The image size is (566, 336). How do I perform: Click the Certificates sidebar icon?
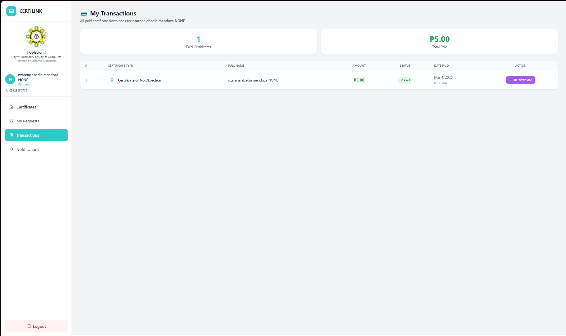click(11, 107)
